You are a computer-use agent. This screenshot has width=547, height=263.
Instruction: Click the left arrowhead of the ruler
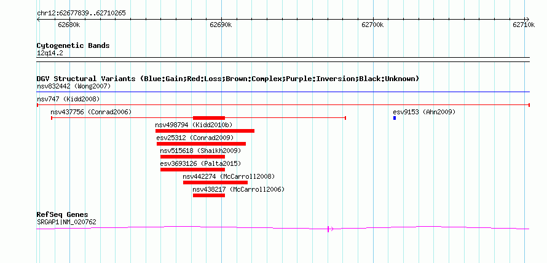click(x=38, y=19)
